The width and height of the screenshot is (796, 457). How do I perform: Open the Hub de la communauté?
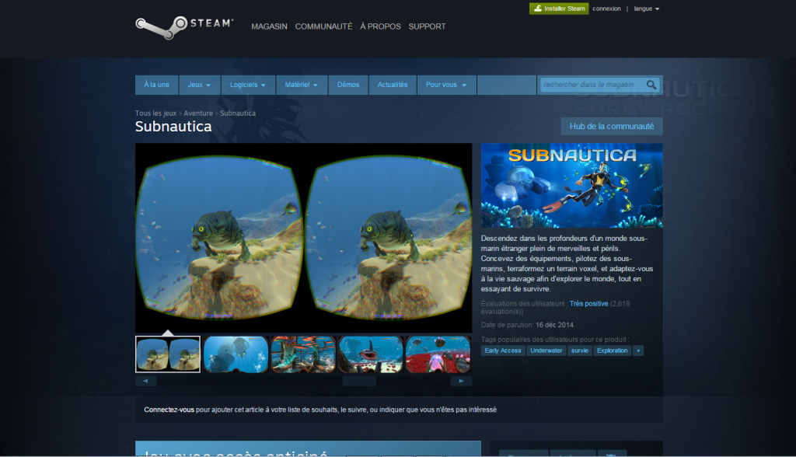coord(611,126)
